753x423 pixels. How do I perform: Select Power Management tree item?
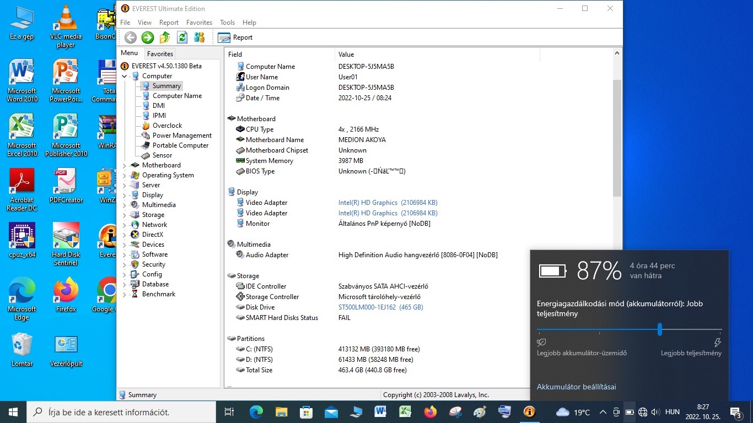[182, 135]
